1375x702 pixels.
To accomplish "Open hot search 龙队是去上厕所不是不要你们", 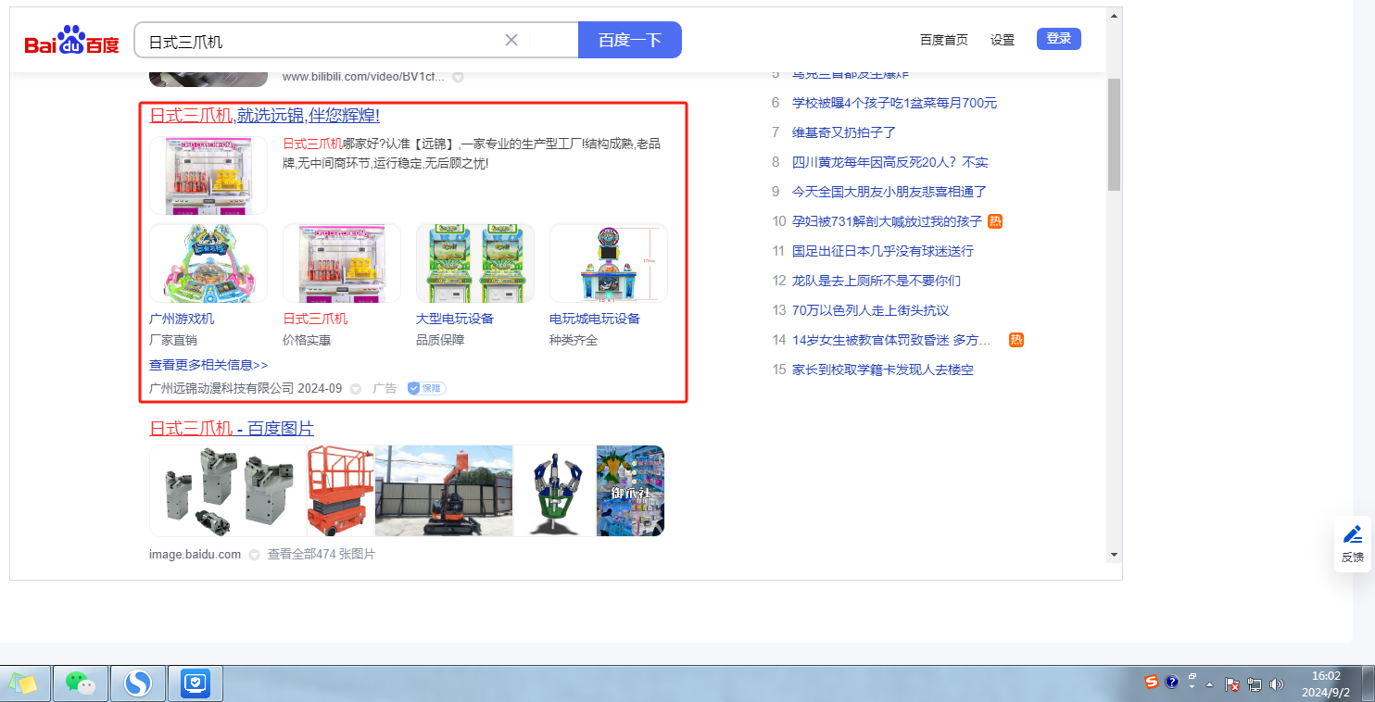I will (877, 281).
